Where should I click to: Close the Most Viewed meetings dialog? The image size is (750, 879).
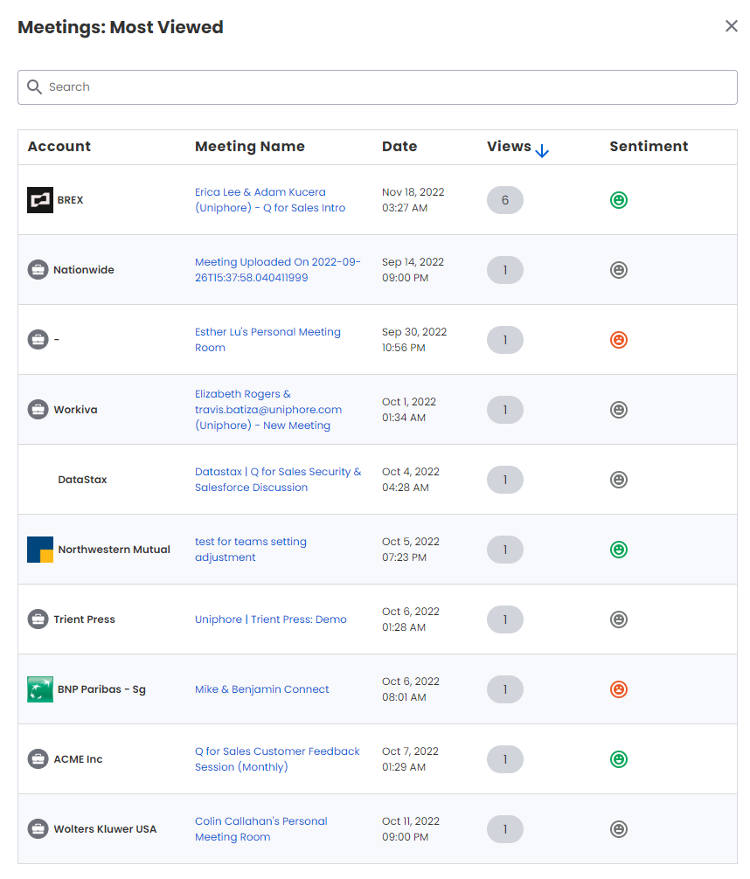click(x=731, y=26)
